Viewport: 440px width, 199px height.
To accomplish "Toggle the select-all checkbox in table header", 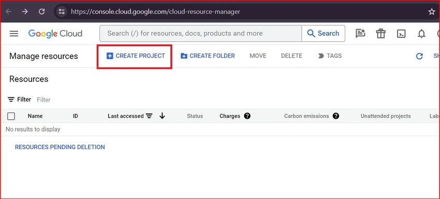I will pos(11,116).
